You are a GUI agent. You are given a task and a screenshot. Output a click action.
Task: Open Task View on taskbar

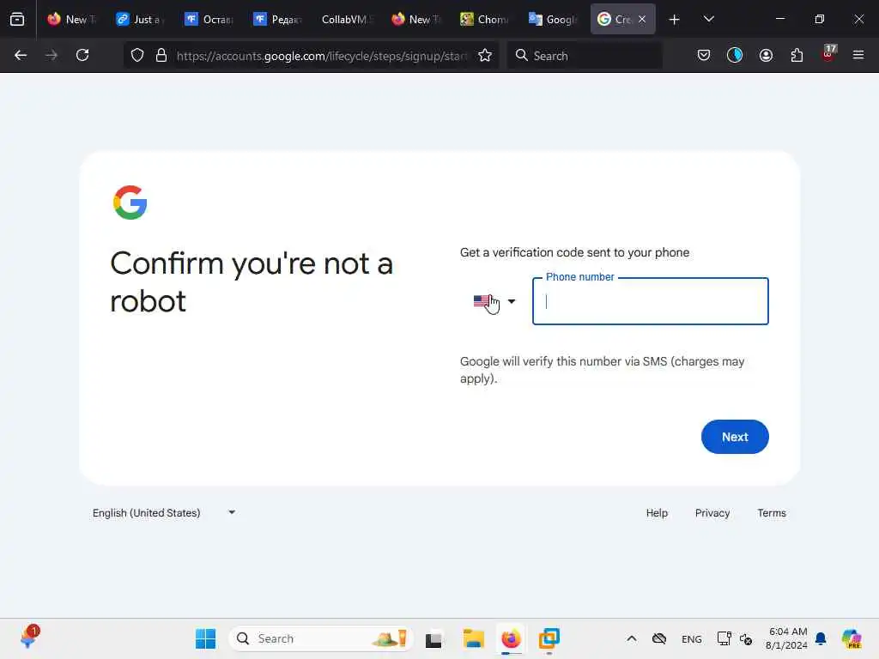[x=433, y=639]
